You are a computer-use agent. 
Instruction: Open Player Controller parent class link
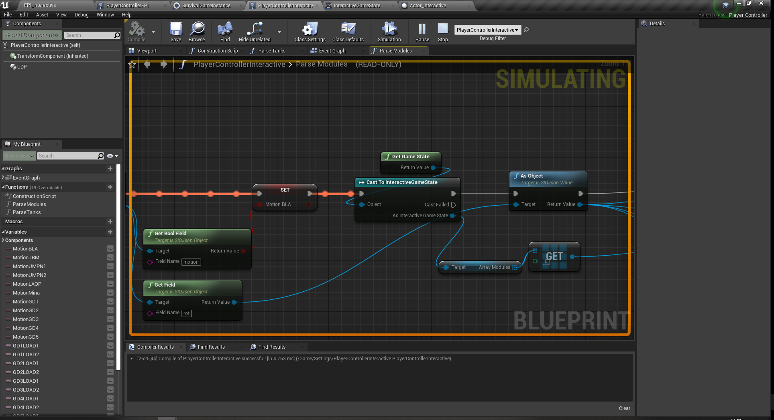click(748, 15)
